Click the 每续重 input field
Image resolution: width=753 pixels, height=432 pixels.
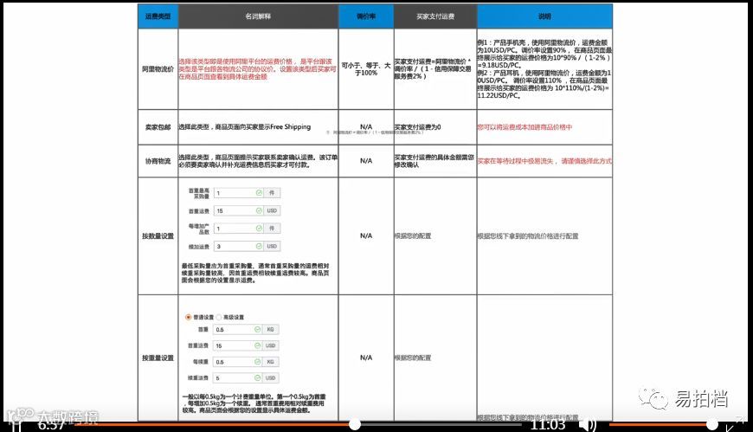(x=238, y=361)
